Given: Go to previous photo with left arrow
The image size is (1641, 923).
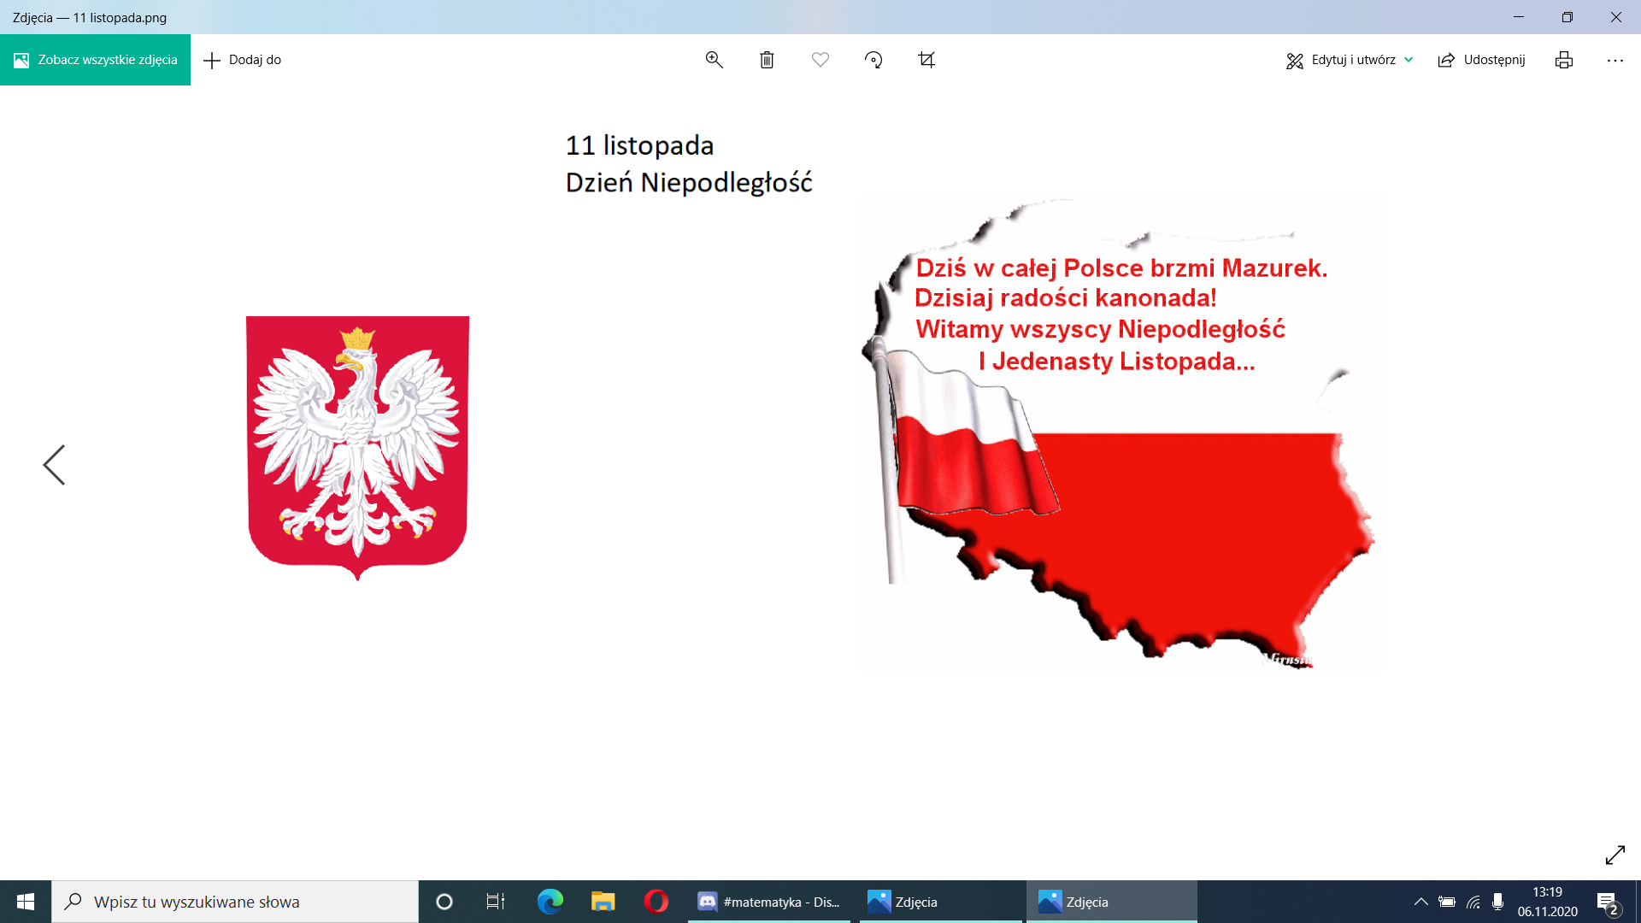Looking at the screenshot, I should (x=54, y=465).
